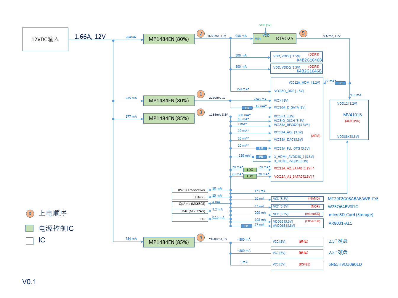Select the FB block feeding AVDD33 [3.3V]
The height and width of the screenshot is (298, 398).
coord(246,226)
